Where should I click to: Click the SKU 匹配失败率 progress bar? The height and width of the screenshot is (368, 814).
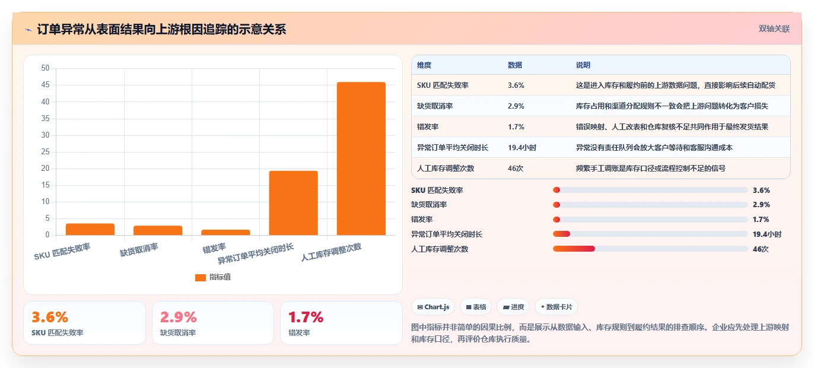pyautogui.click(x=650, y=191)
